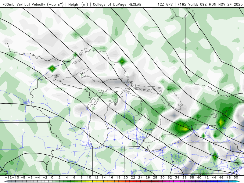The height and width of the screenshot is (183, 244).
Task: Click the 34 legend value
Action: [x=177, y=178]
